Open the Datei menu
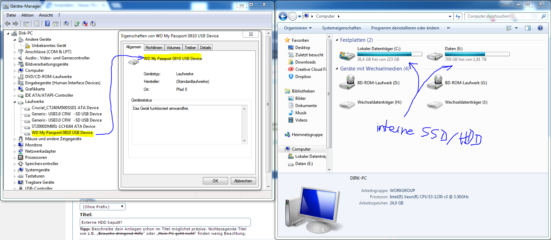Viewport: 551px width, 240px height. coord(11,15)
